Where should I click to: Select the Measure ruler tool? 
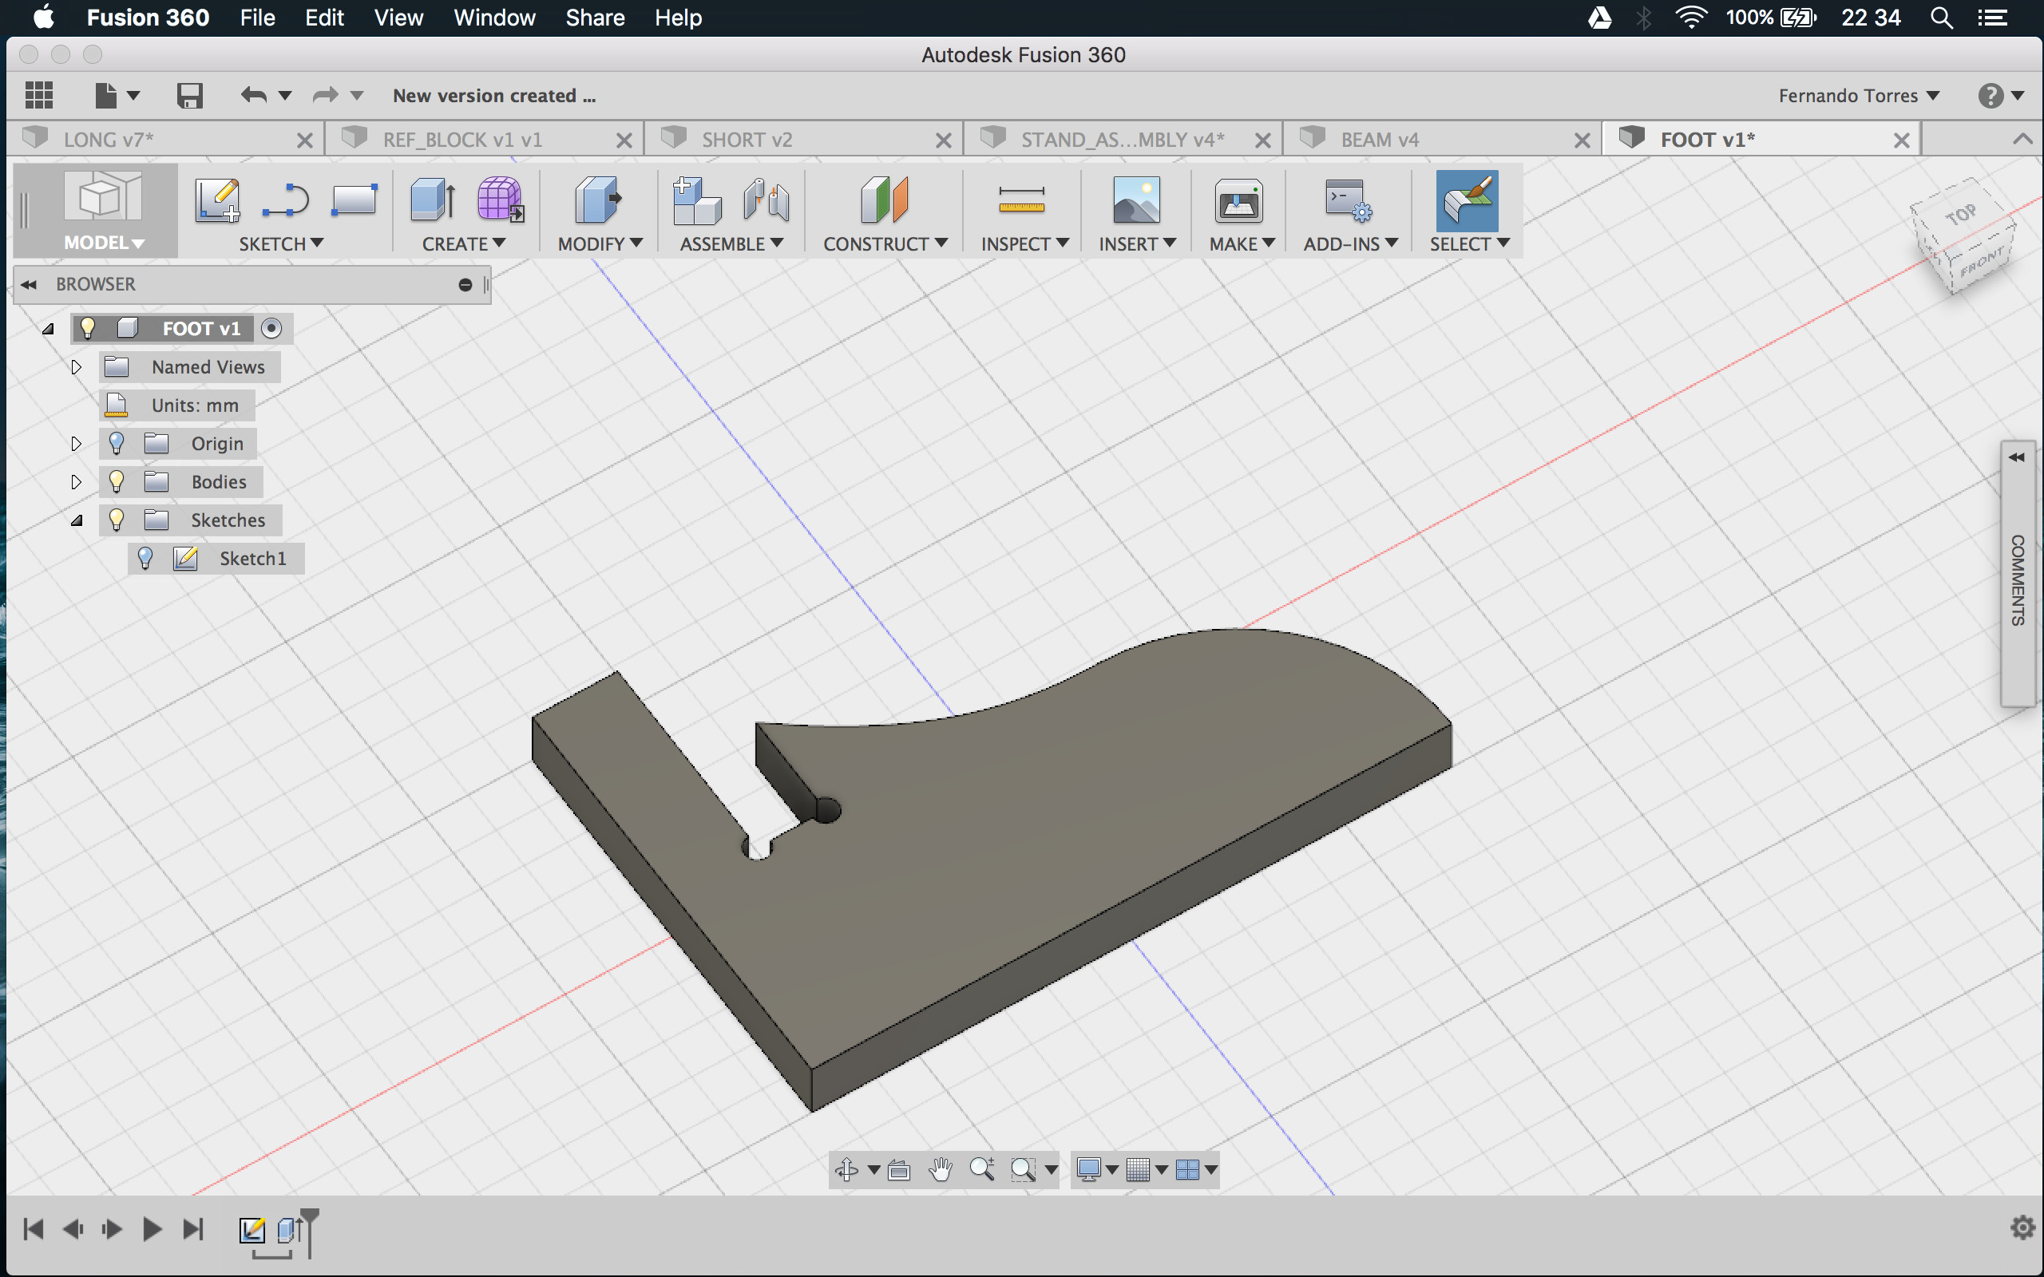pyautogui.click(x=1021, y=201)
